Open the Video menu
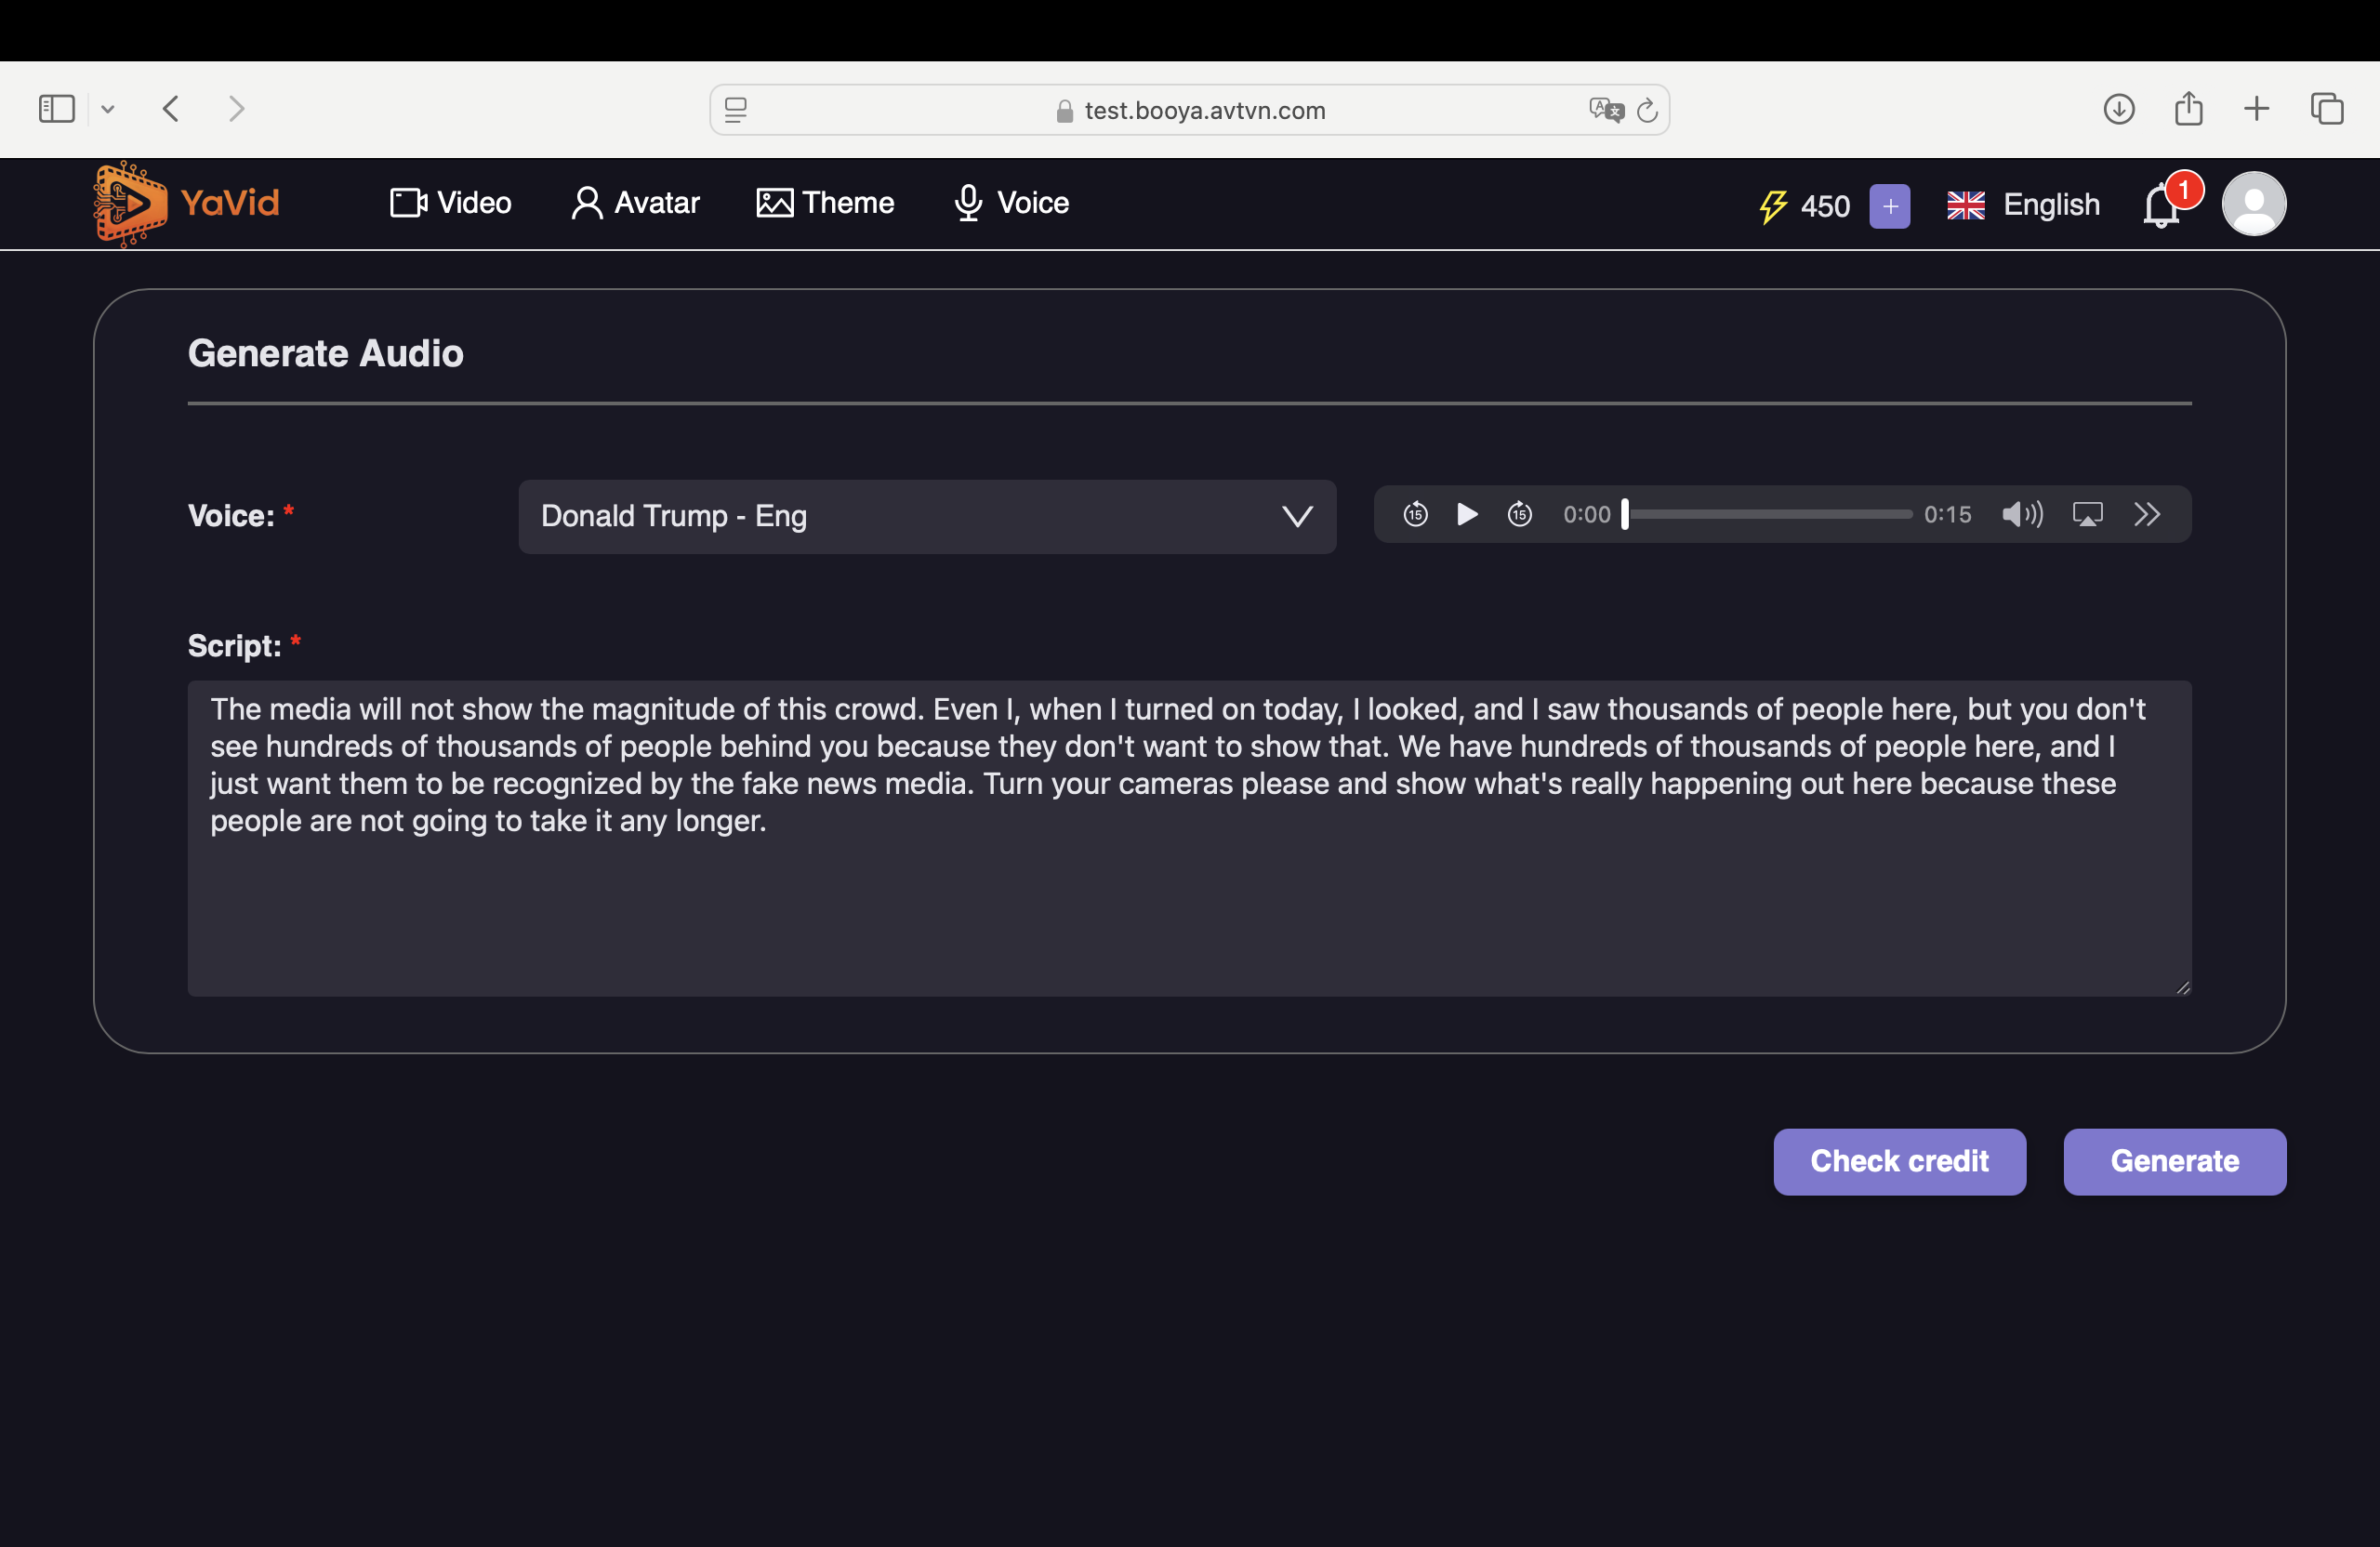This screenshot has width=2380, height=1547. click(x=450, y=203)
